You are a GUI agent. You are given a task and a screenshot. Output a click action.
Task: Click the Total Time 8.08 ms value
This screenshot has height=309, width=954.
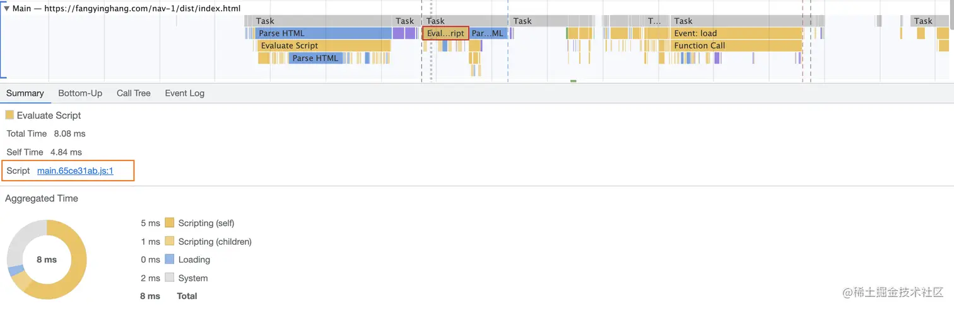click(69, 133)
